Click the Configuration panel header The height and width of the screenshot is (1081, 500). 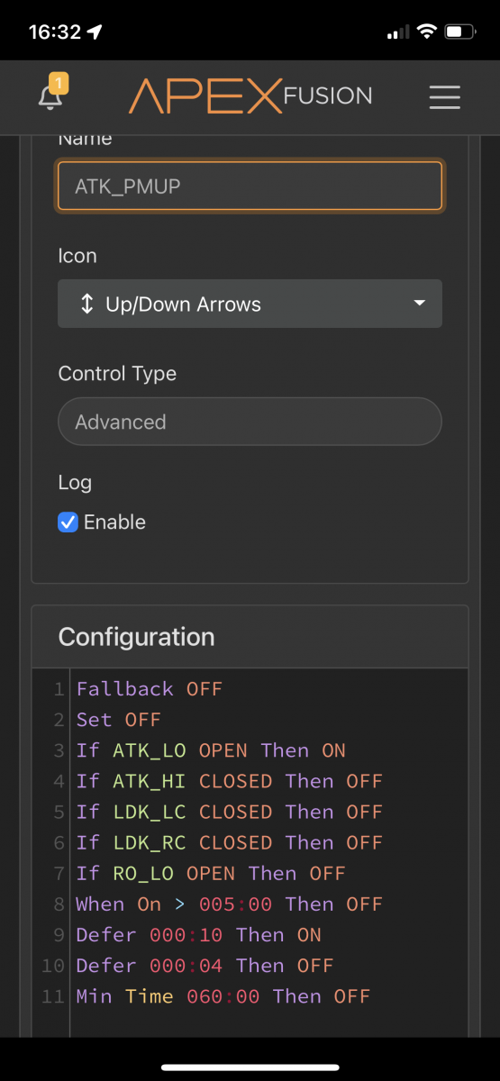250,637
